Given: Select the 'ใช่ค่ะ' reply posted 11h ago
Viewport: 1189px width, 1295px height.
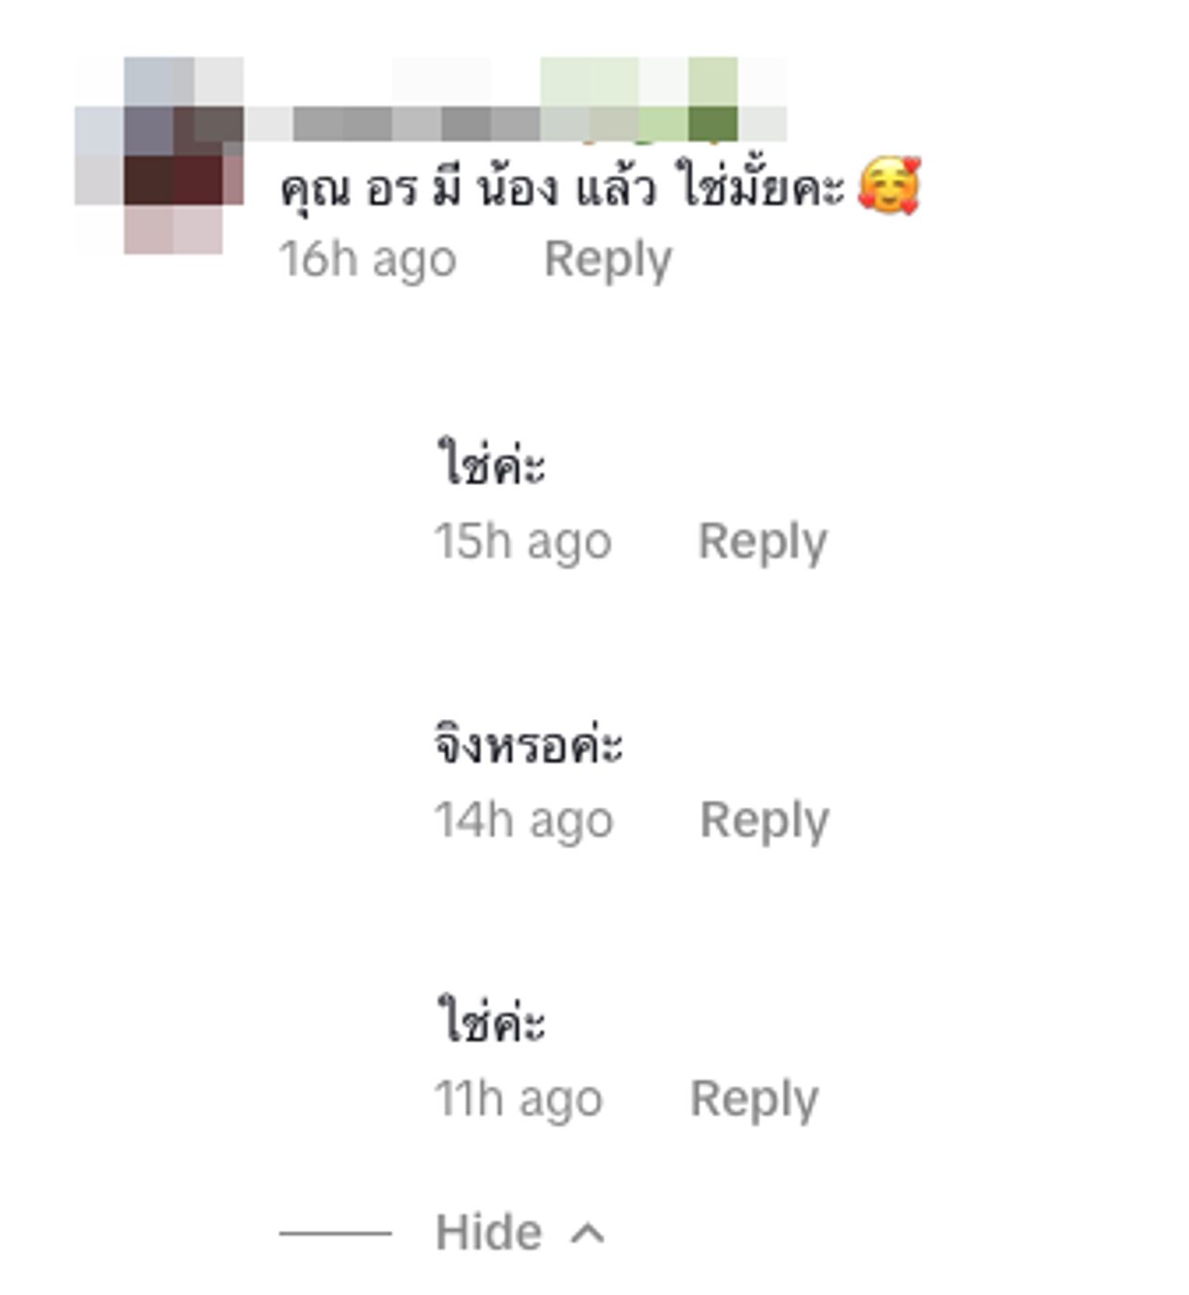Looking at the screenshot, I should [490, 1021].
